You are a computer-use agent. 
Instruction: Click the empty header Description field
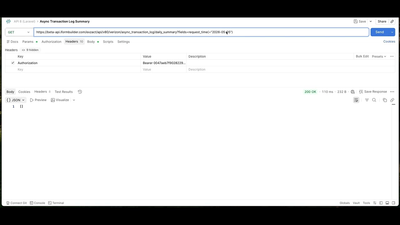point(291,70)
